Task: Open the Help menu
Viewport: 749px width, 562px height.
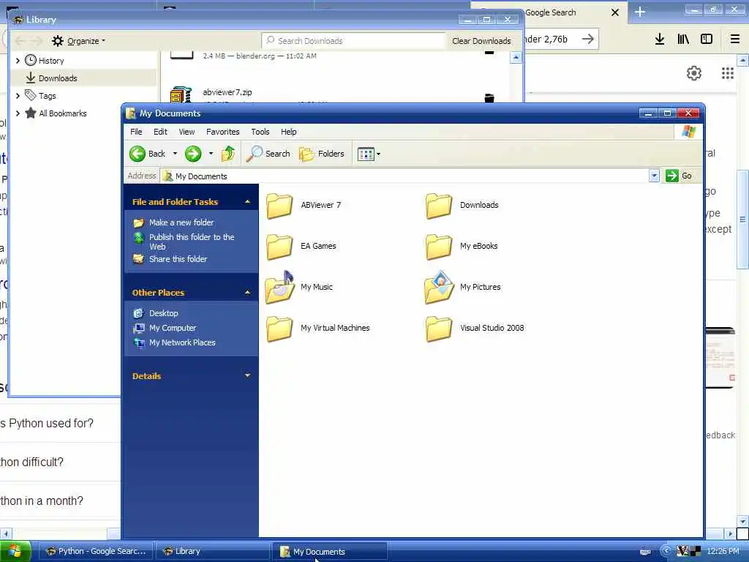Action: tap(288, 132)
